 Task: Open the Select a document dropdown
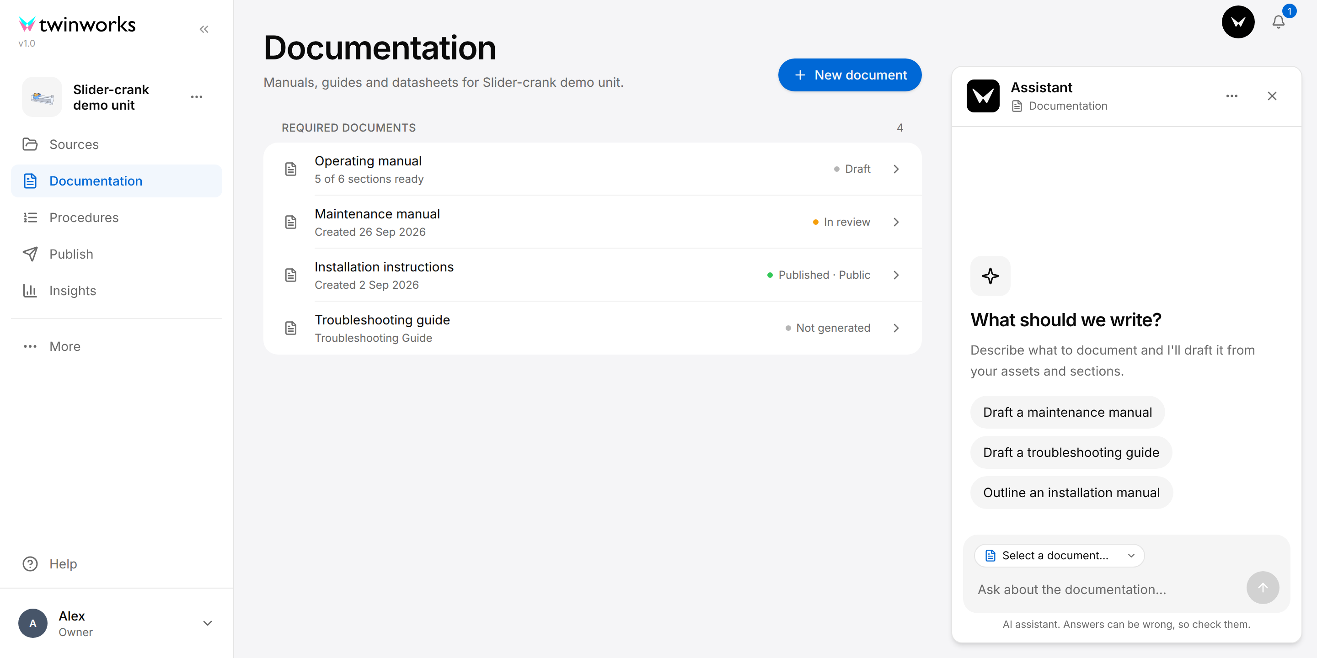(1059, 556)
